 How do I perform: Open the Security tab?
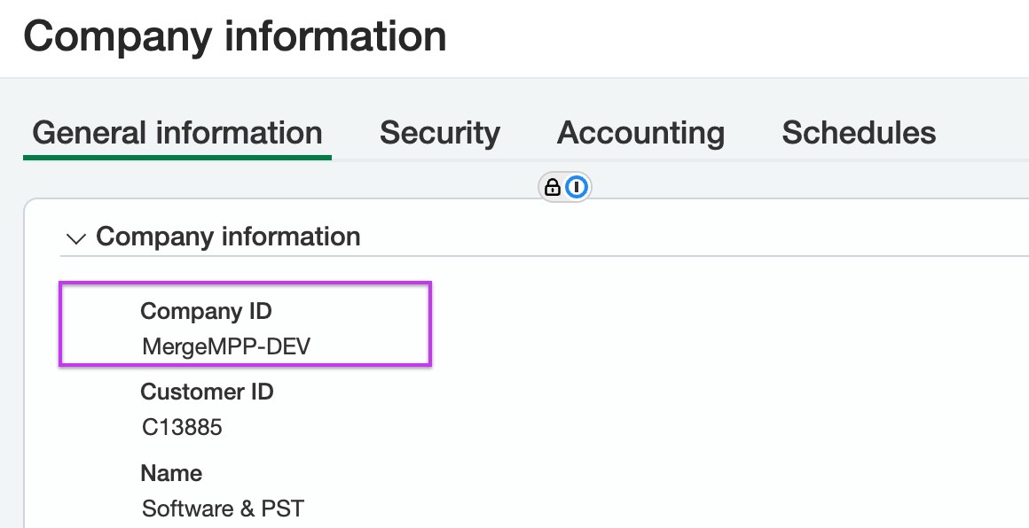pos(440,132)
